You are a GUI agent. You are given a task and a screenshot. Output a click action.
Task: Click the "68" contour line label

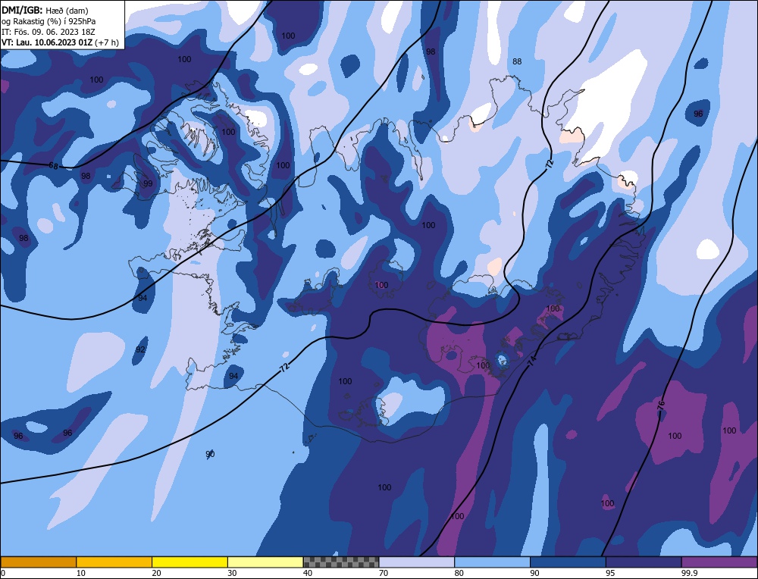53,166
